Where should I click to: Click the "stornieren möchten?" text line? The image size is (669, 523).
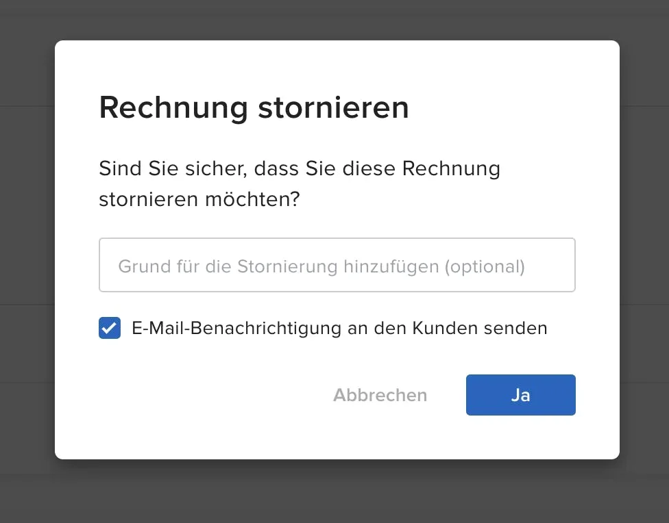pyautogui.click(x=199, y=201)
